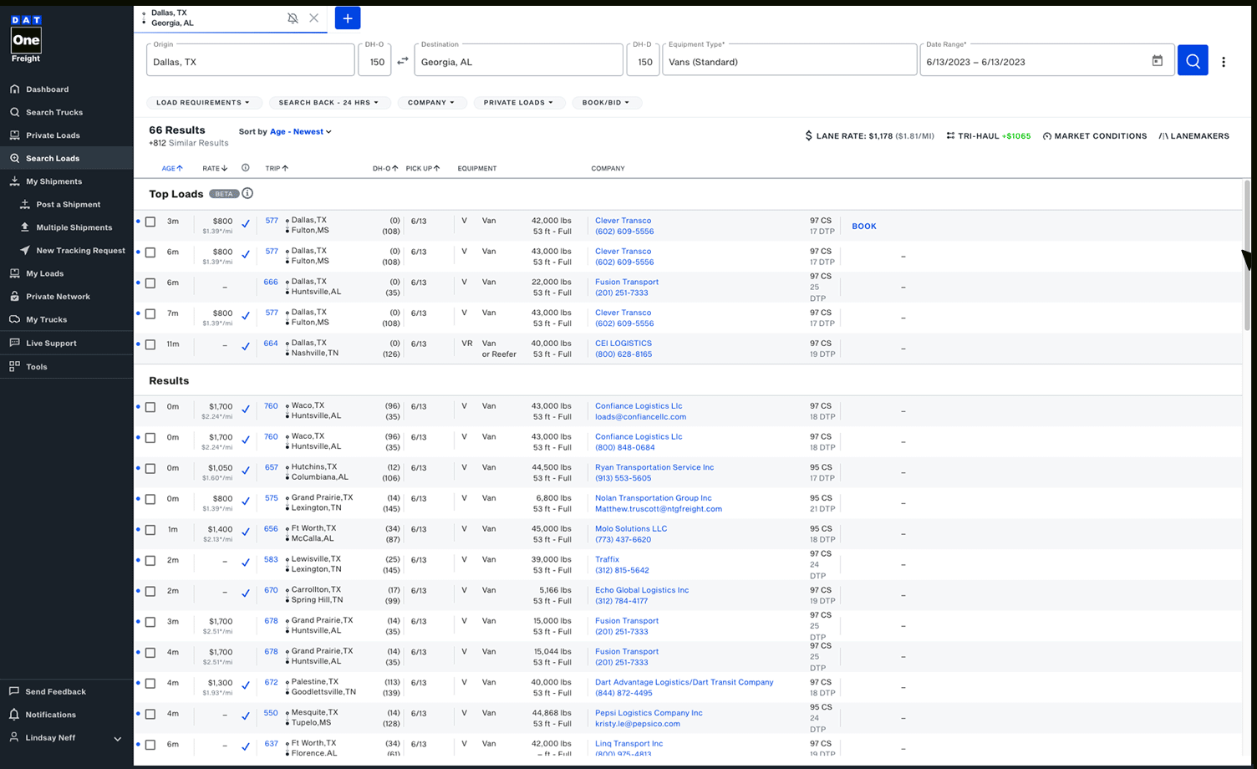Open My Shipments in the sidebar
This screenshot has height=769, width=1257.
(x=53, y=181)
